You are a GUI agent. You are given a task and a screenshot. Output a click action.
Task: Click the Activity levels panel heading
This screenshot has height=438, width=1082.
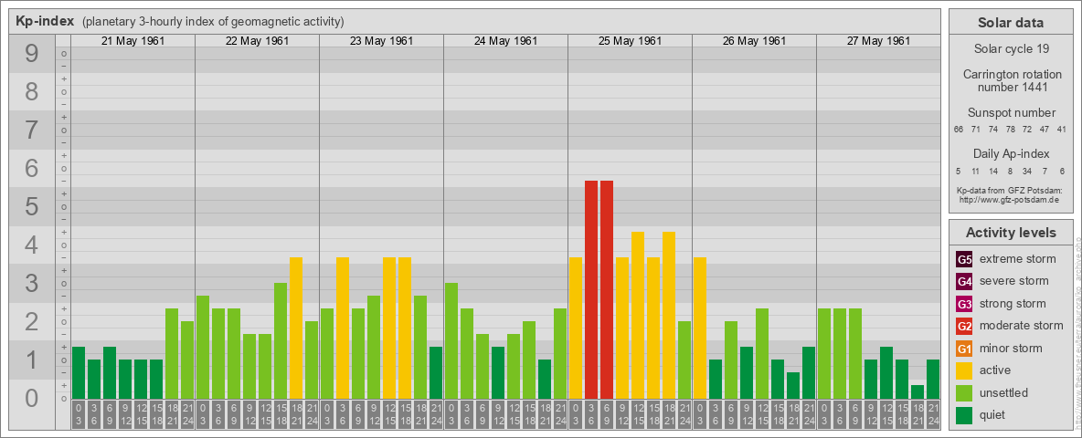coord(1011,233)
